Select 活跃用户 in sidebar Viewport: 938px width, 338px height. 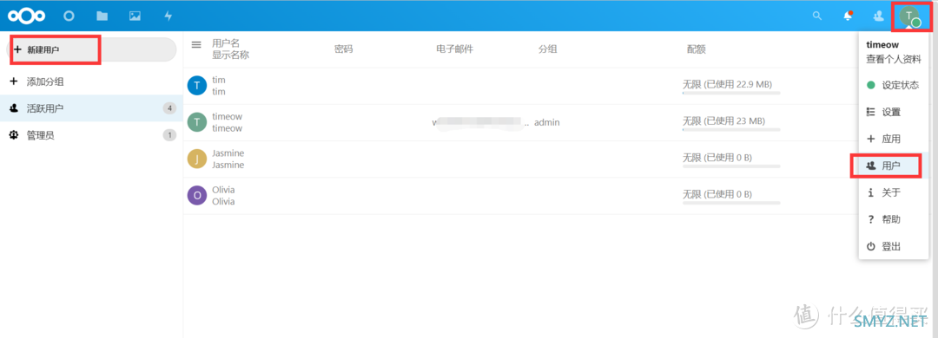(91, 108)
